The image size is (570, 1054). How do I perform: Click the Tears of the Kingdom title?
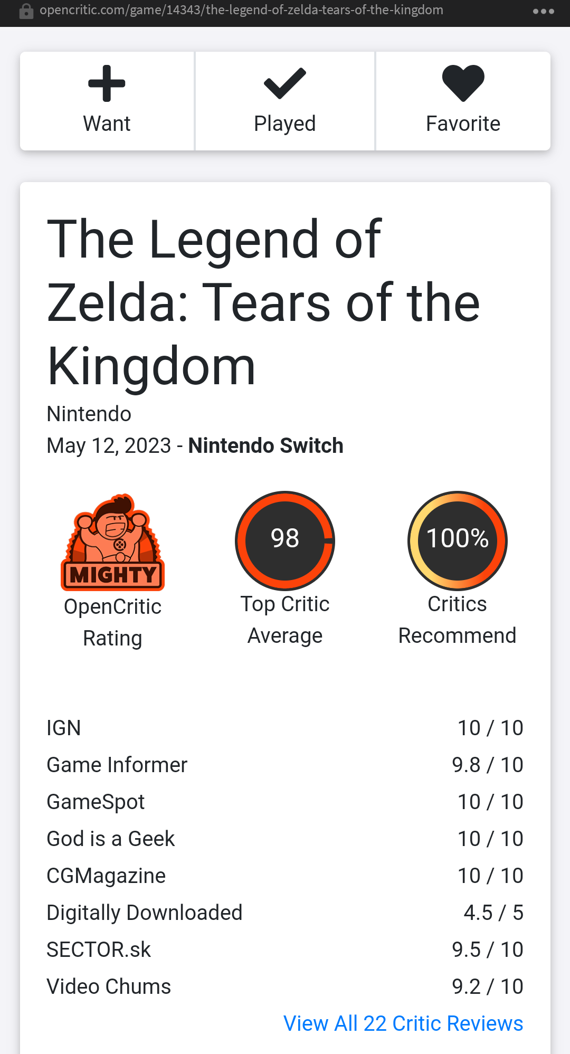point(263,302)
